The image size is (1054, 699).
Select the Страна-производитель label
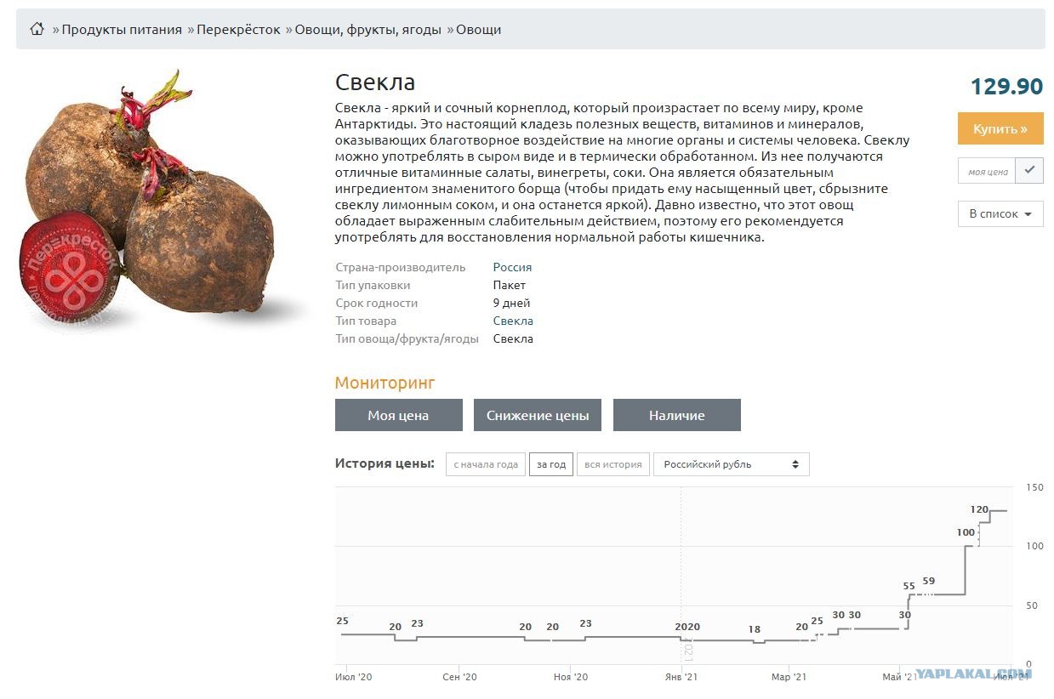(401, 267)
